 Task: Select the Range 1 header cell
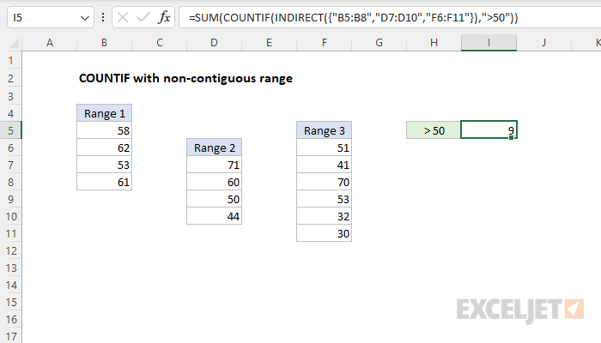click(104, 113)
